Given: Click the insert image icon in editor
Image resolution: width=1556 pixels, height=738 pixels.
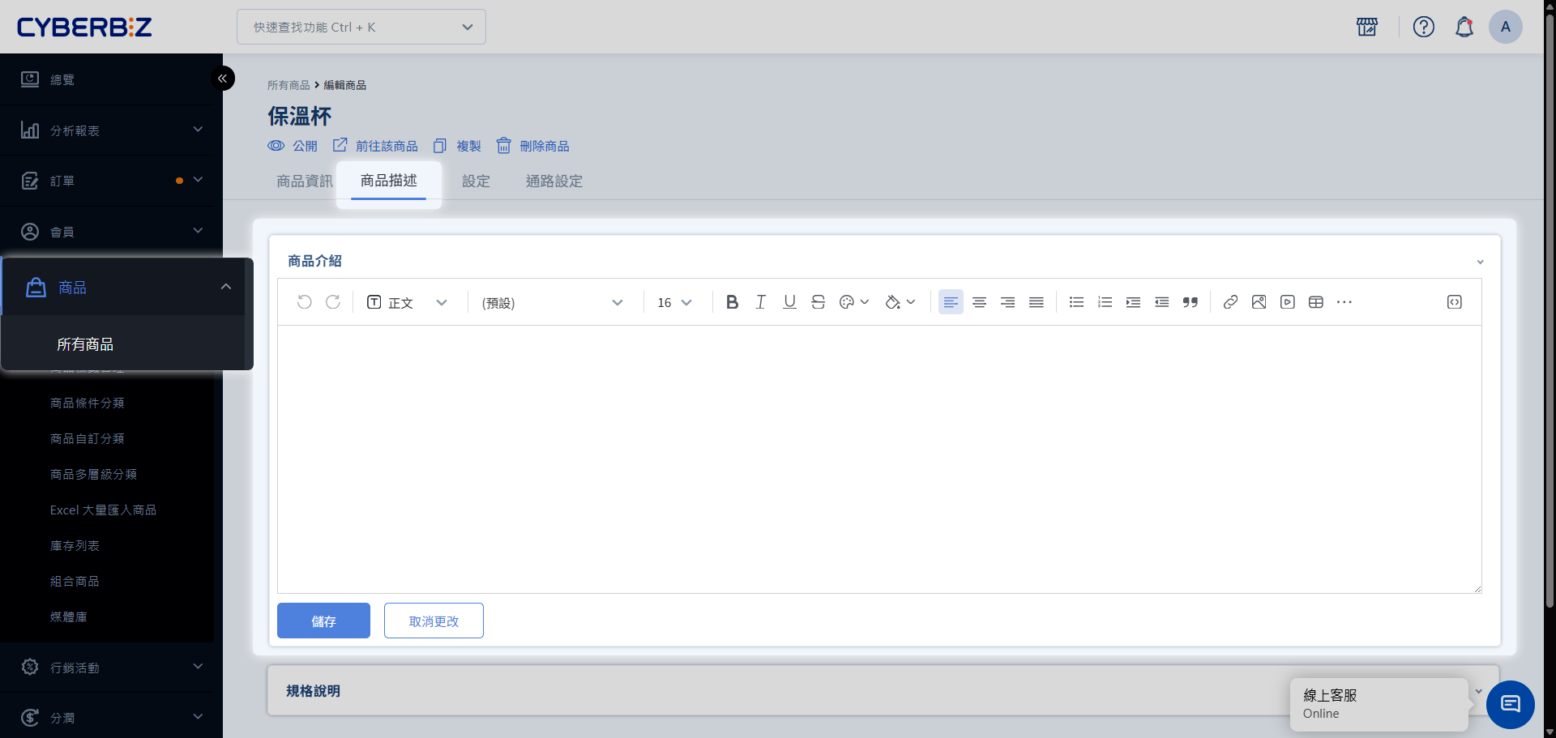Looking at the screenshot, I should click(1259, 302).
